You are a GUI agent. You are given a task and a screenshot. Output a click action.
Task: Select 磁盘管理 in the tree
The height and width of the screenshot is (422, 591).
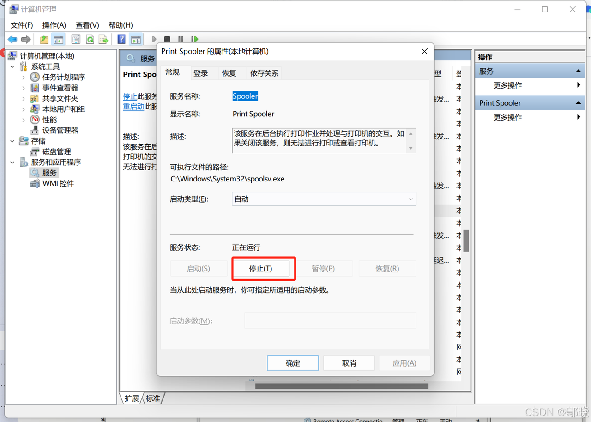coord(56,151)
